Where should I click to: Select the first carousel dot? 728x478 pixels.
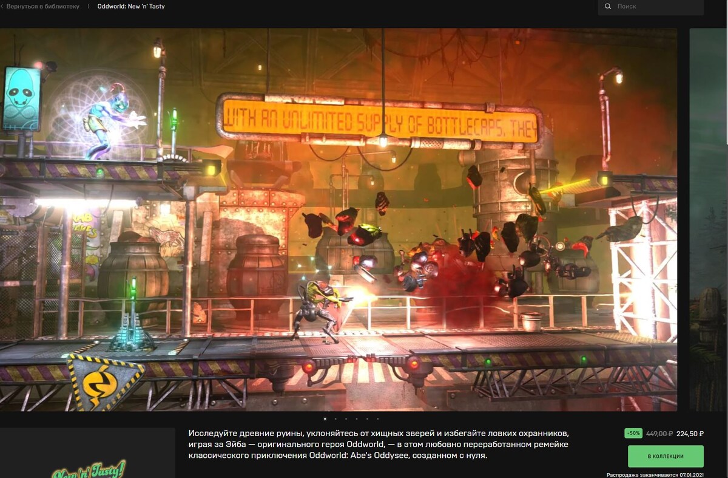tap(325, 418)
